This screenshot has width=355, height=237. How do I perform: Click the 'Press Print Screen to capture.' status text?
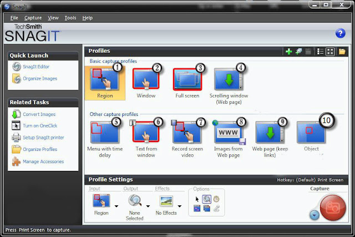(38, 230)
